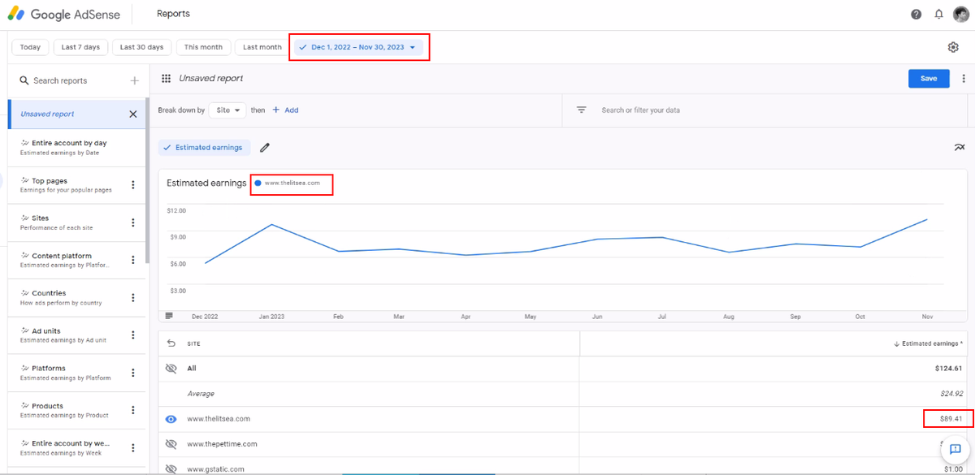Click the blue legend dot for www.thelitsea.com
The width and height of the screenshot is (975, 475).
point(258,184)
